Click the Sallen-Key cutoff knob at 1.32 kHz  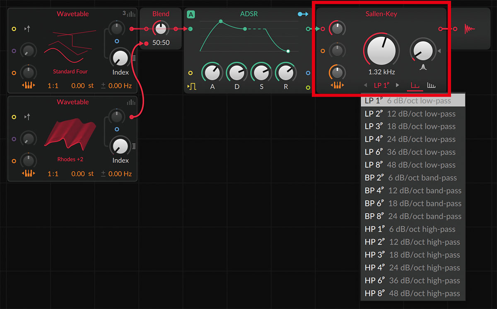381,51
